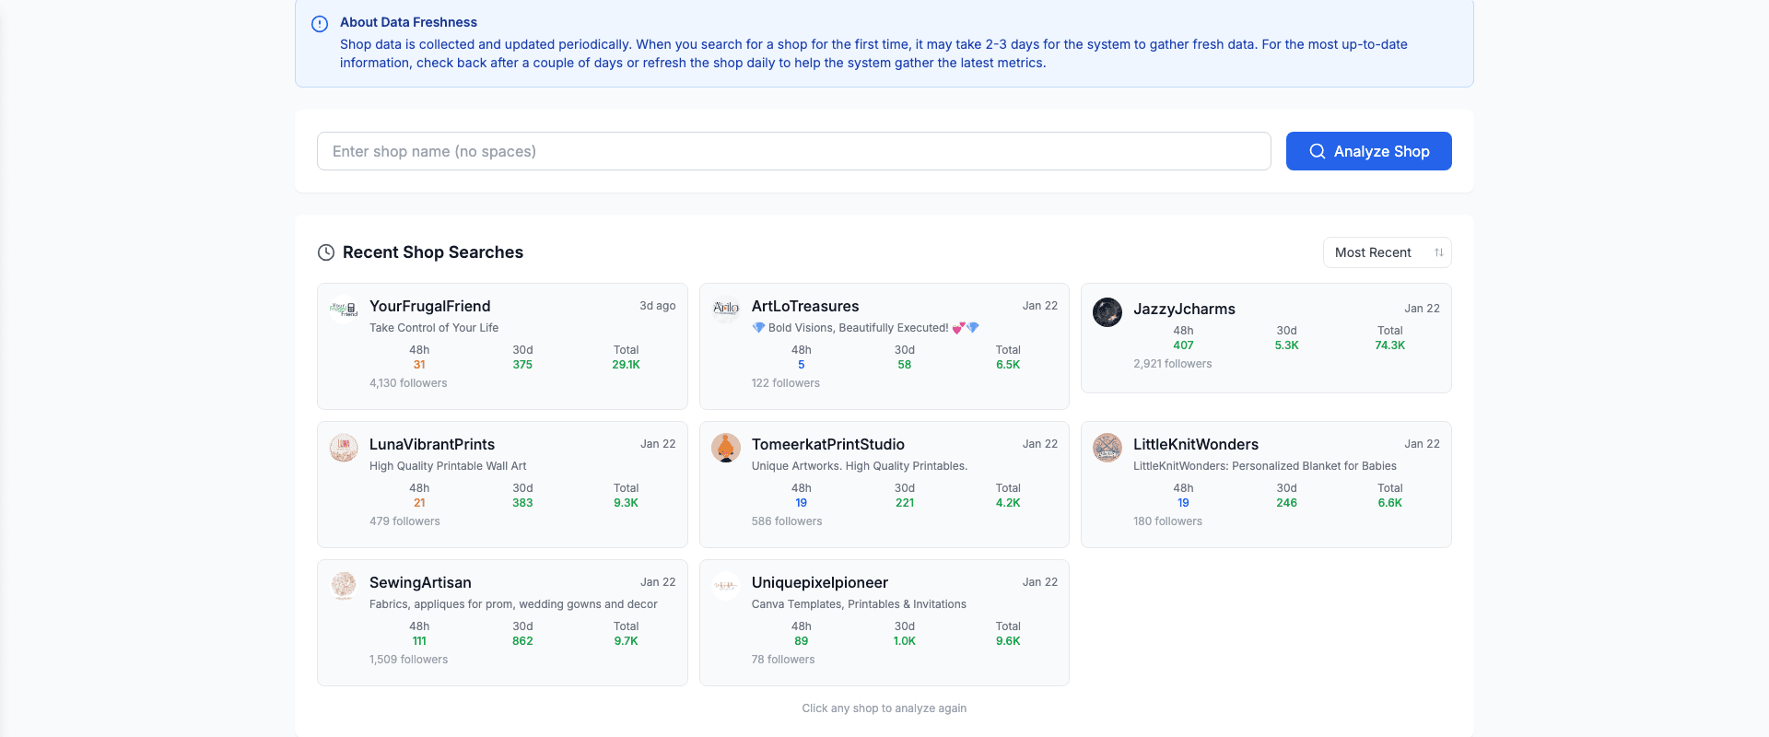This screenshot has width=1769, height=737.
Task: Click the ArtLoTreasures shop logo
Action: [x=726, y=310]
